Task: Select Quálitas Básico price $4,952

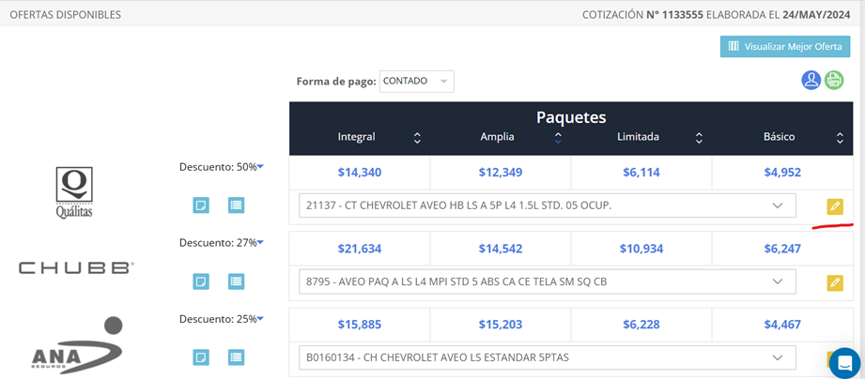Action: (782, 173)
